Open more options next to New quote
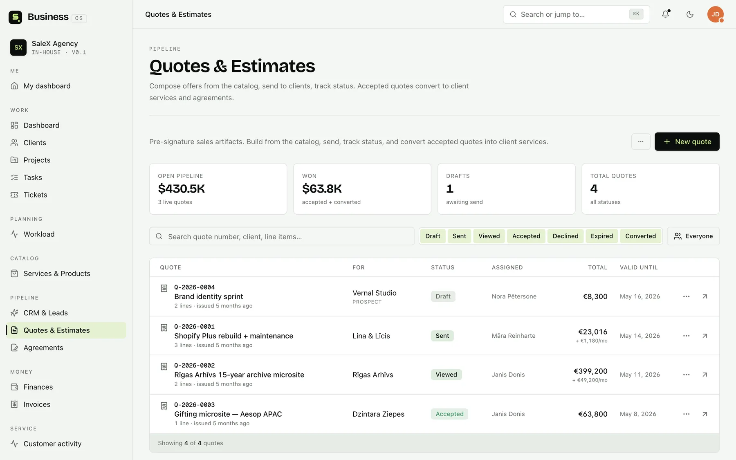 pyautogui.click(x=641, y=141)
